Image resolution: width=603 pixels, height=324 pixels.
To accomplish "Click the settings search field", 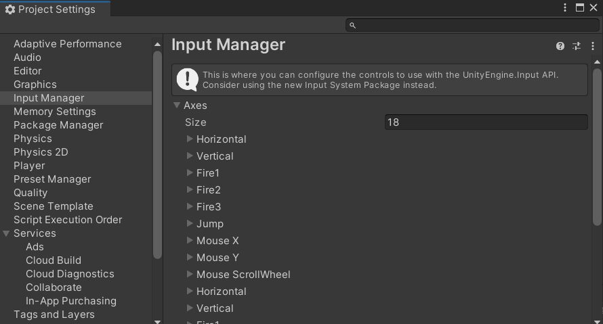I will tap(472, 25).
